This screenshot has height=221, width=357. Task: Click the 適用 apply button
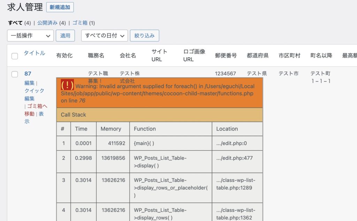point(65,35)
